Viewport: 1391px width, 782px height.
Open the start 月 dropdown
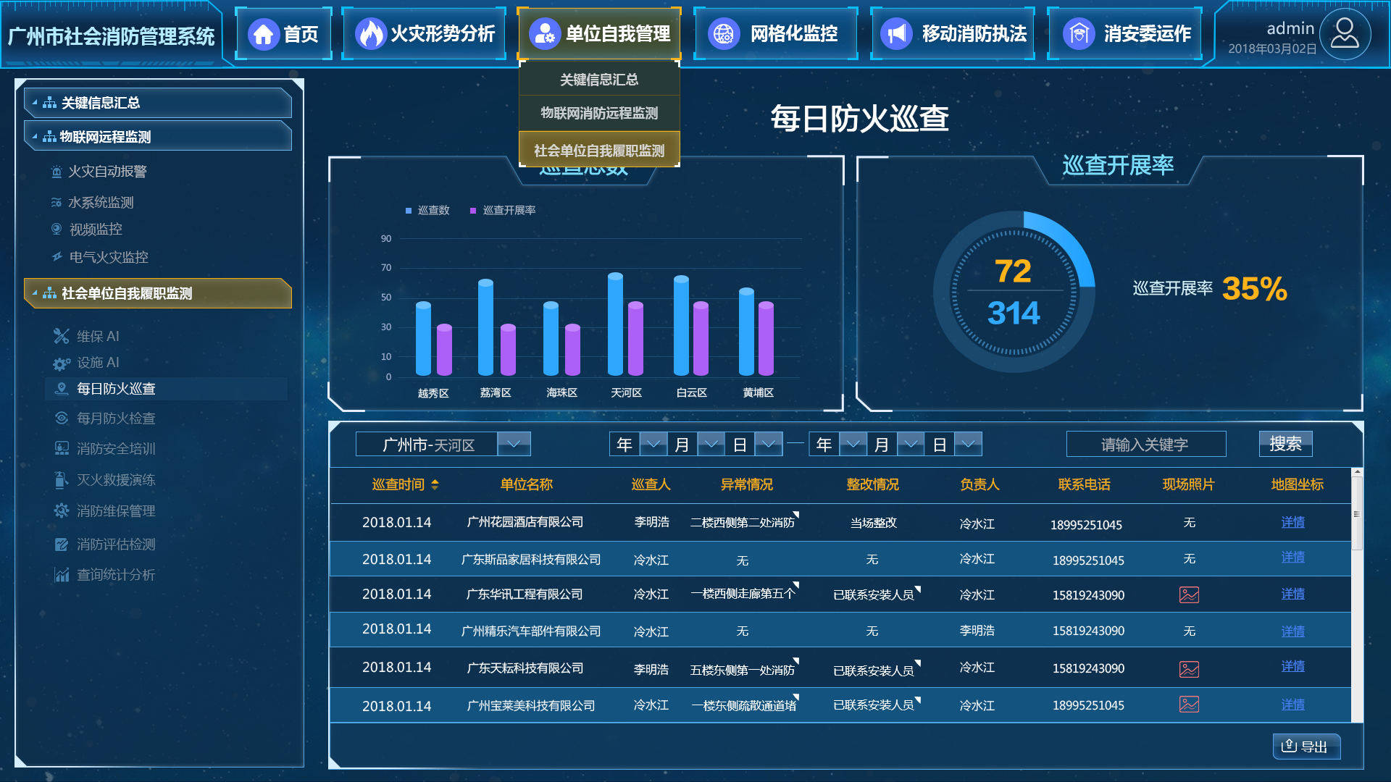click(x=711, y=445)
